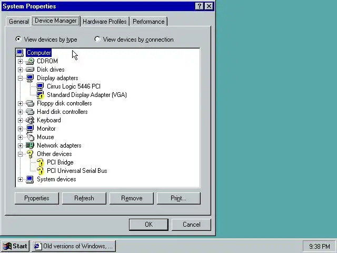Collapse the Display adapters node
This screenshot has width=337, height=253.
tap(20, 78)
